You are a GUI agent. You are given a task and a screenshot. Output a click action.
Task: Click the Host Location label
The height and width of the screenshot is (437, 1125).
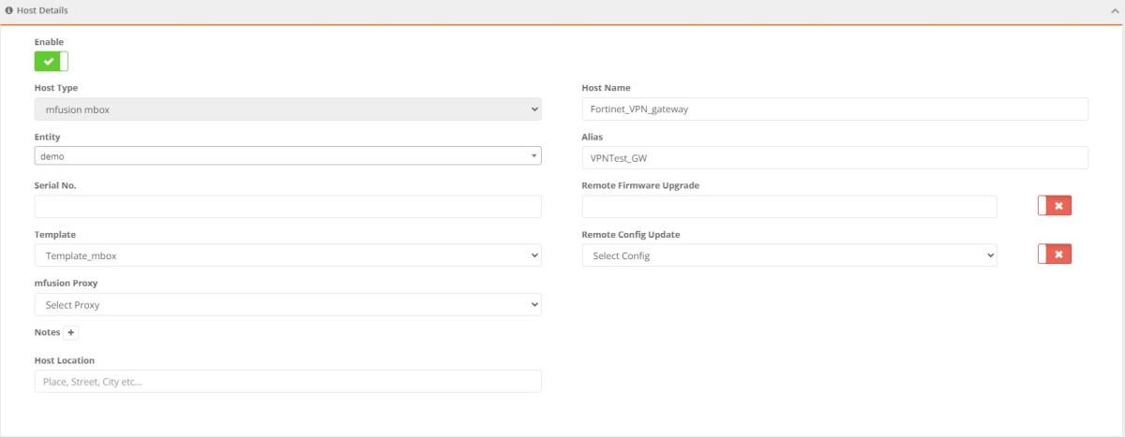(x=65, y=359)
